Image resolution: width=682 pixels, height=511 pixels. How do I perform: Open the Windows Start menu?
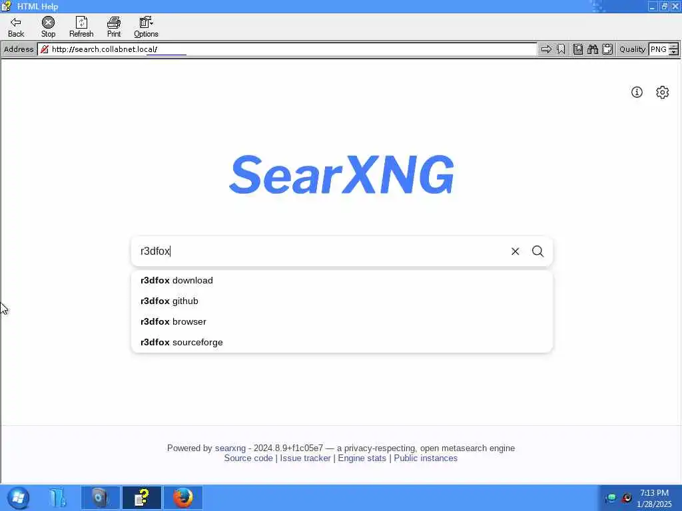click(18, 498)
